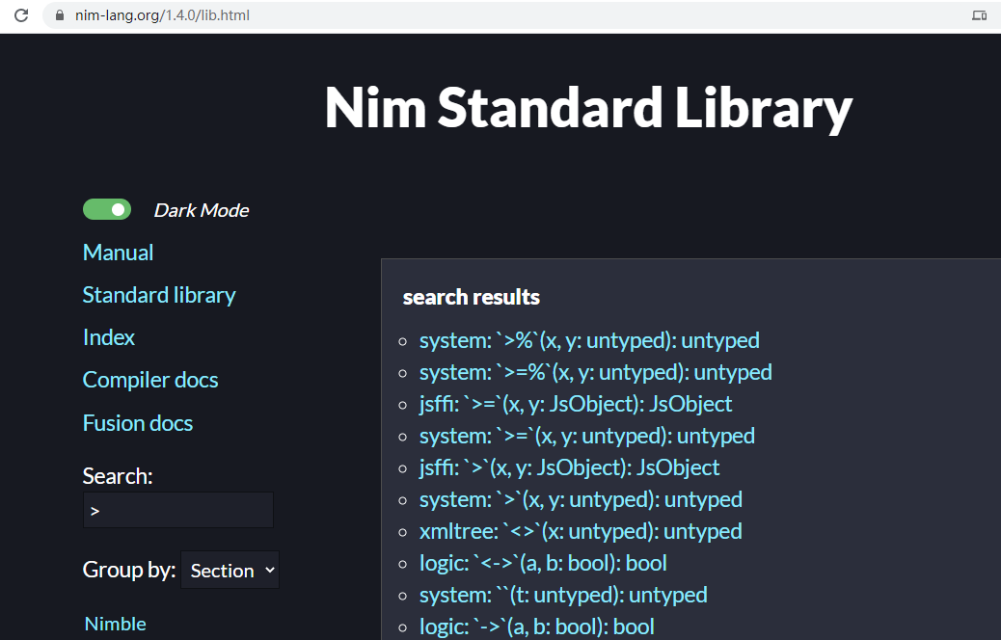The height and width of the screenshot is (640, 1001).
Task: Open Fusion docs
Action: pos(138,422)
